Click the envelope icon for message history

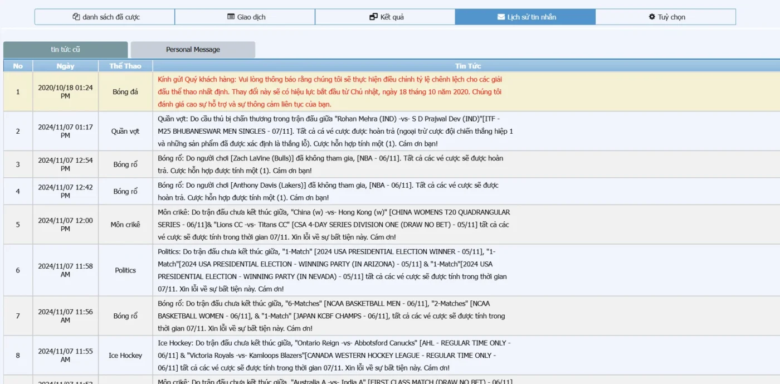(501, 17)
